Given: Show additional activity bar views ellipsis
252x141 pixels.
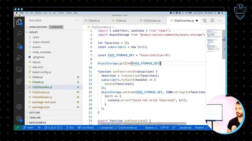Looking at the screenshot, I should tap(19, 93).
